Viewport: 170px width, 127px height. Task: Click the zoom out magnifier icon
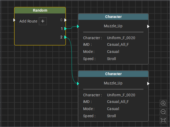tap(163, 112)
